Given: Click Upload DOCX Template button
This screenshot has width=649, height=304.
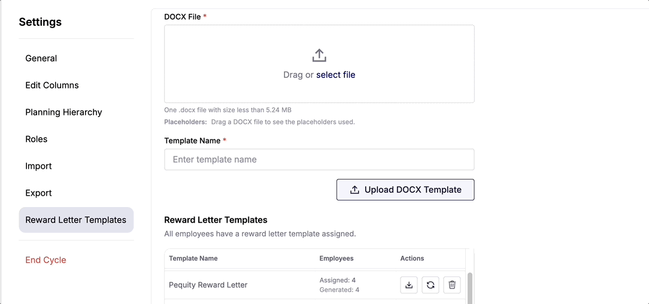Looking at the screenshot, I should (x=405, y=190).
